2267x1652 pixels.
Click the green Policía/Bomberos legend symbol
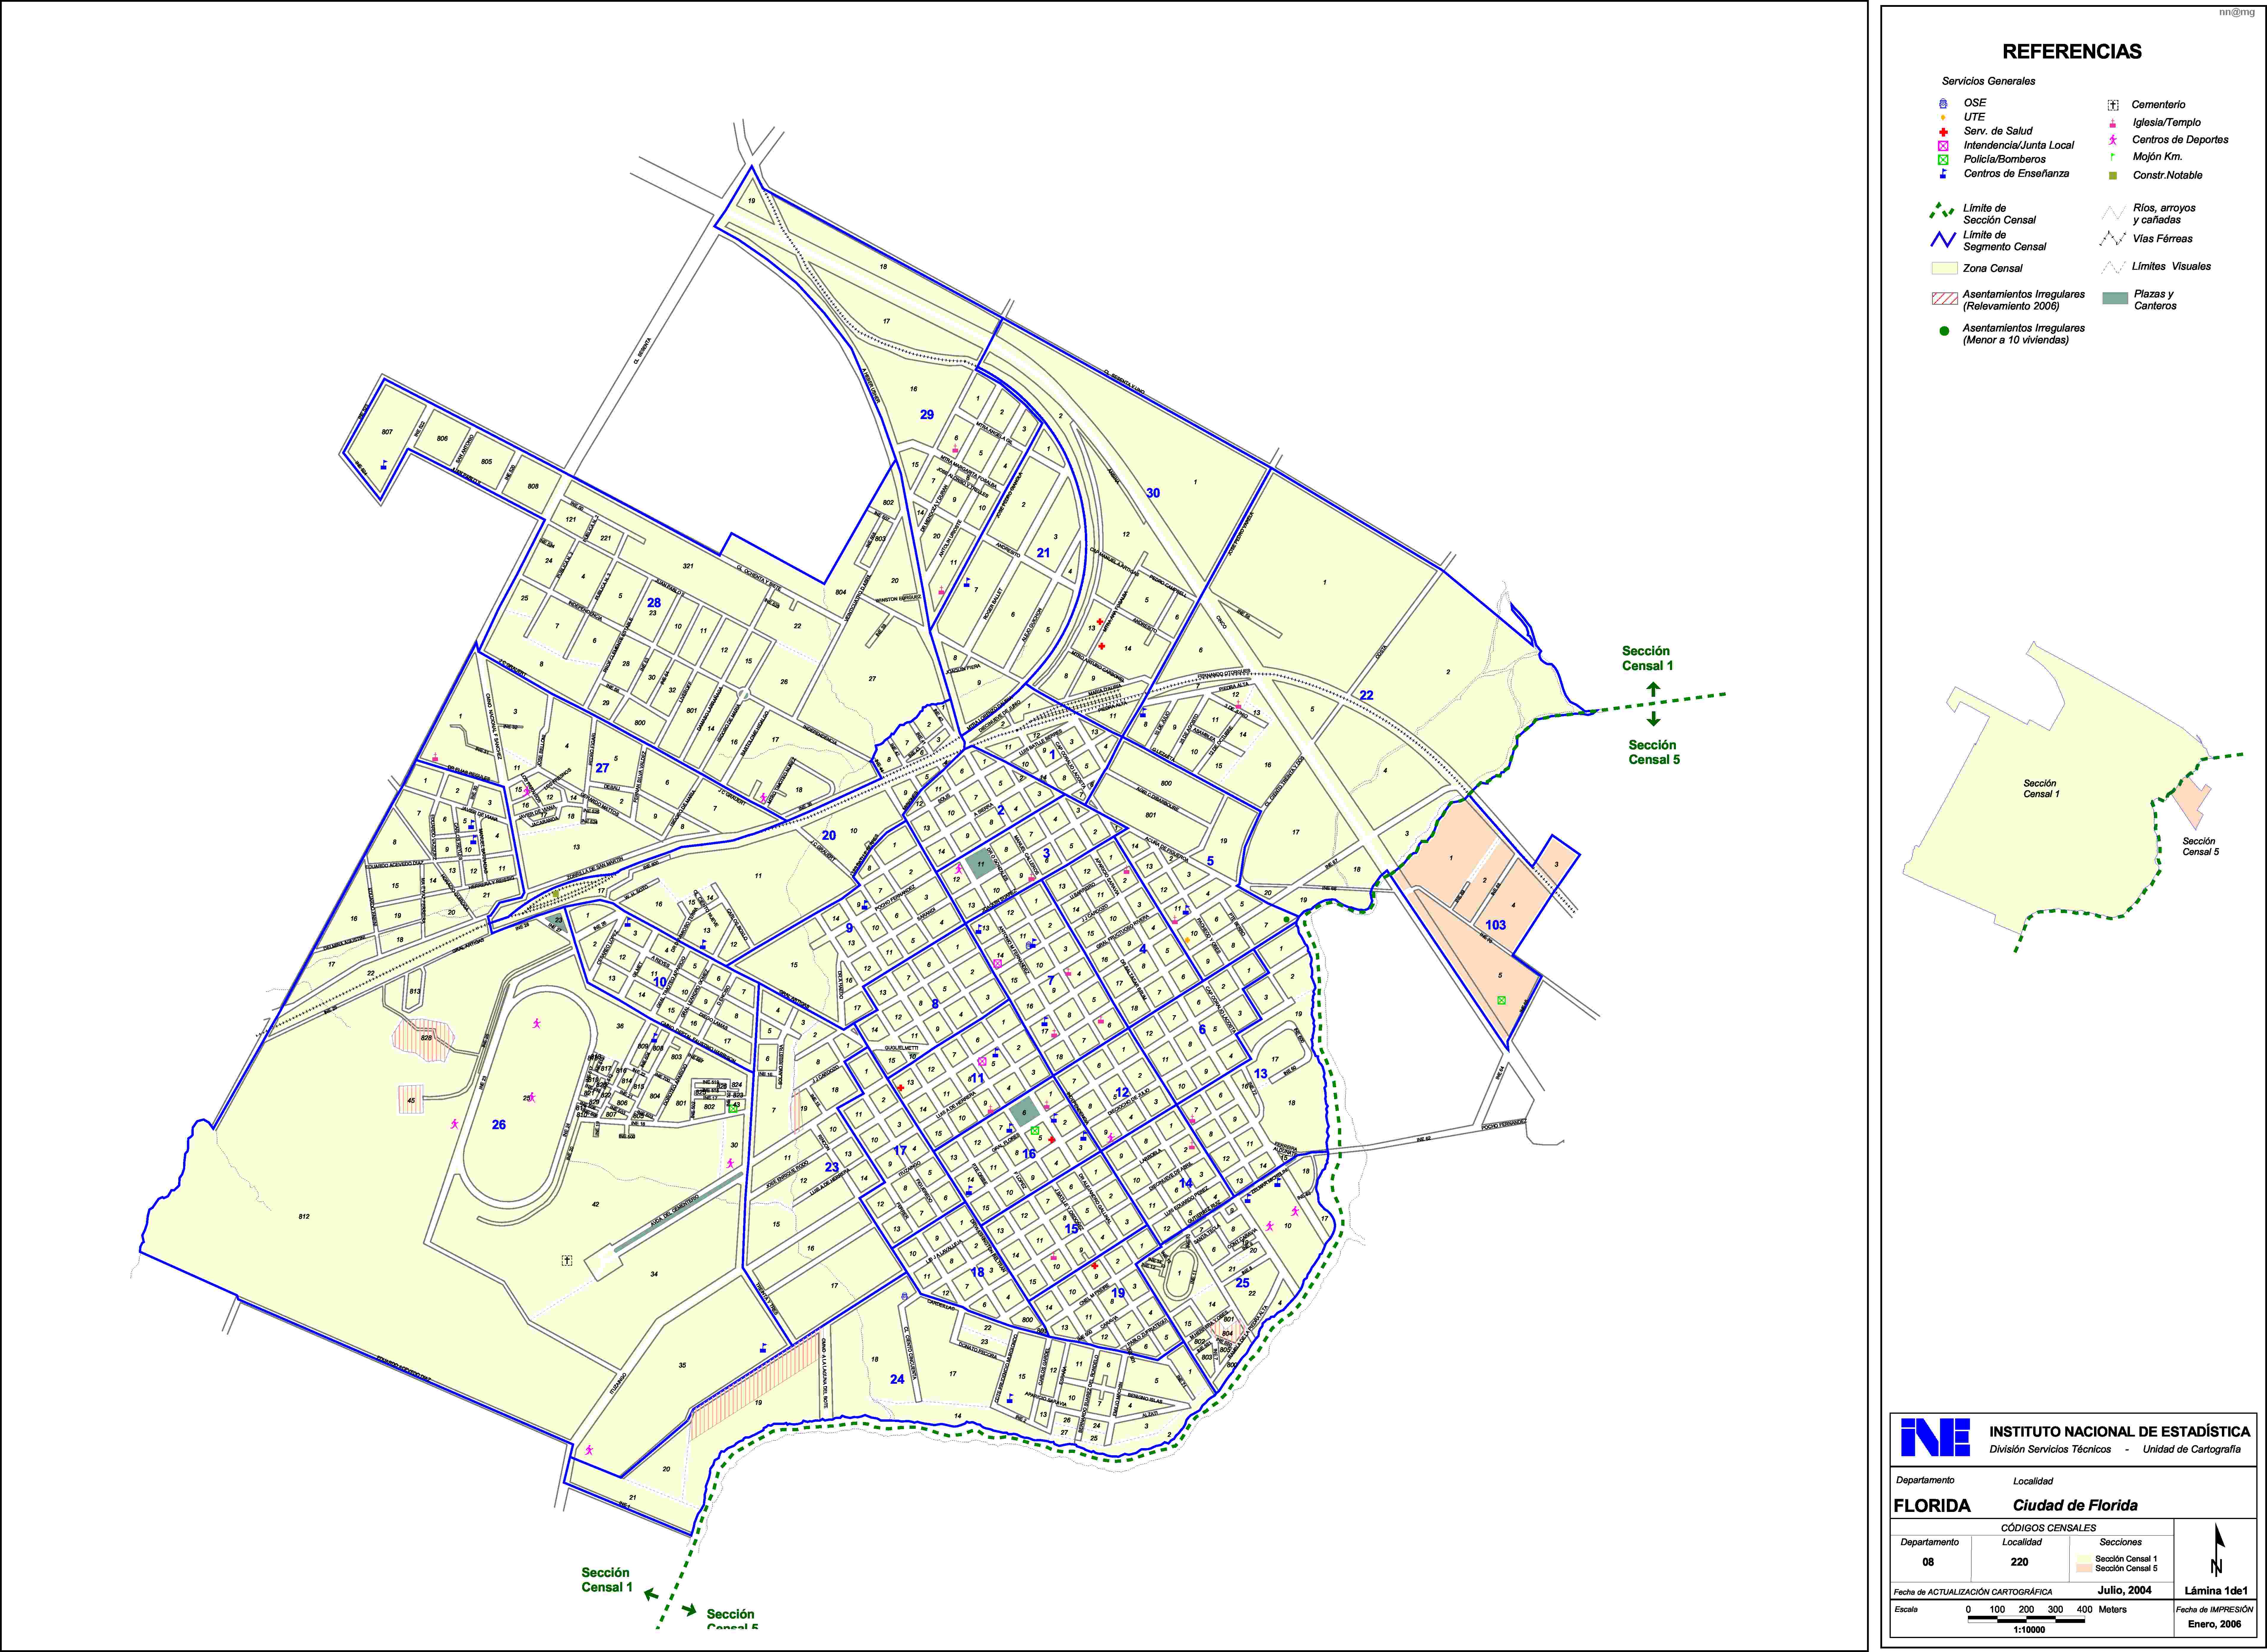click(1943, 160)
